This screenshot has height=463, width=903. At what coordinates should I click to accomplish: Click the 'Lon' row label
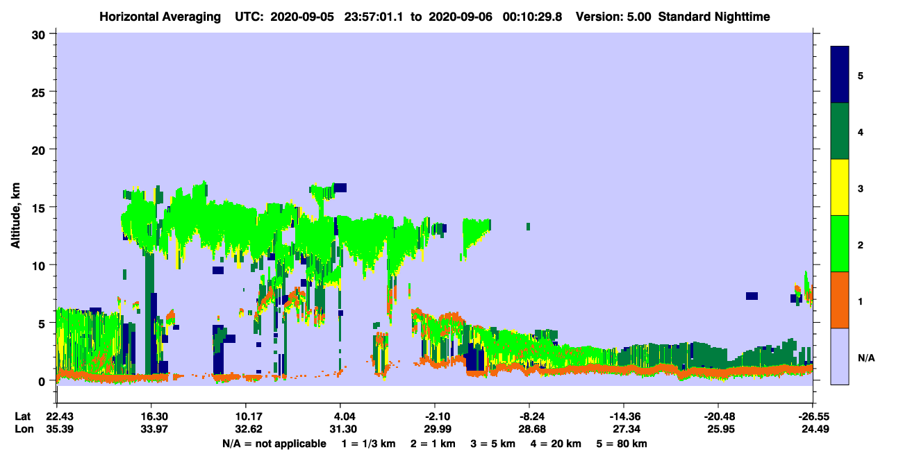point(23,430)
